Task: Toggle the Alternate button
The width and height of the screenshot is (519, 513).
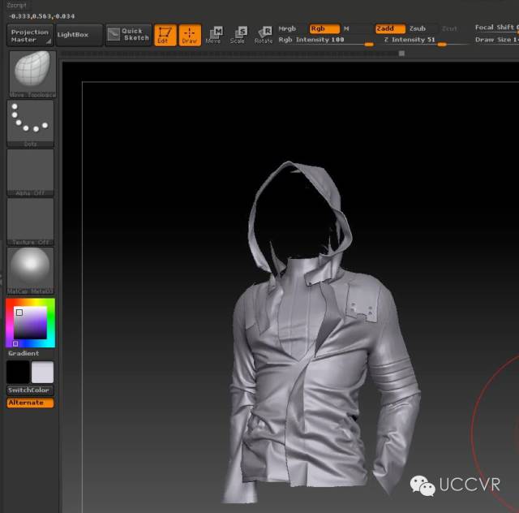Action: [30, 403]
